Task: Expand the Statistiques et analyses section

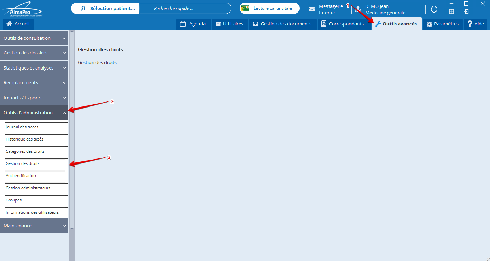Action: coord(34,68)
